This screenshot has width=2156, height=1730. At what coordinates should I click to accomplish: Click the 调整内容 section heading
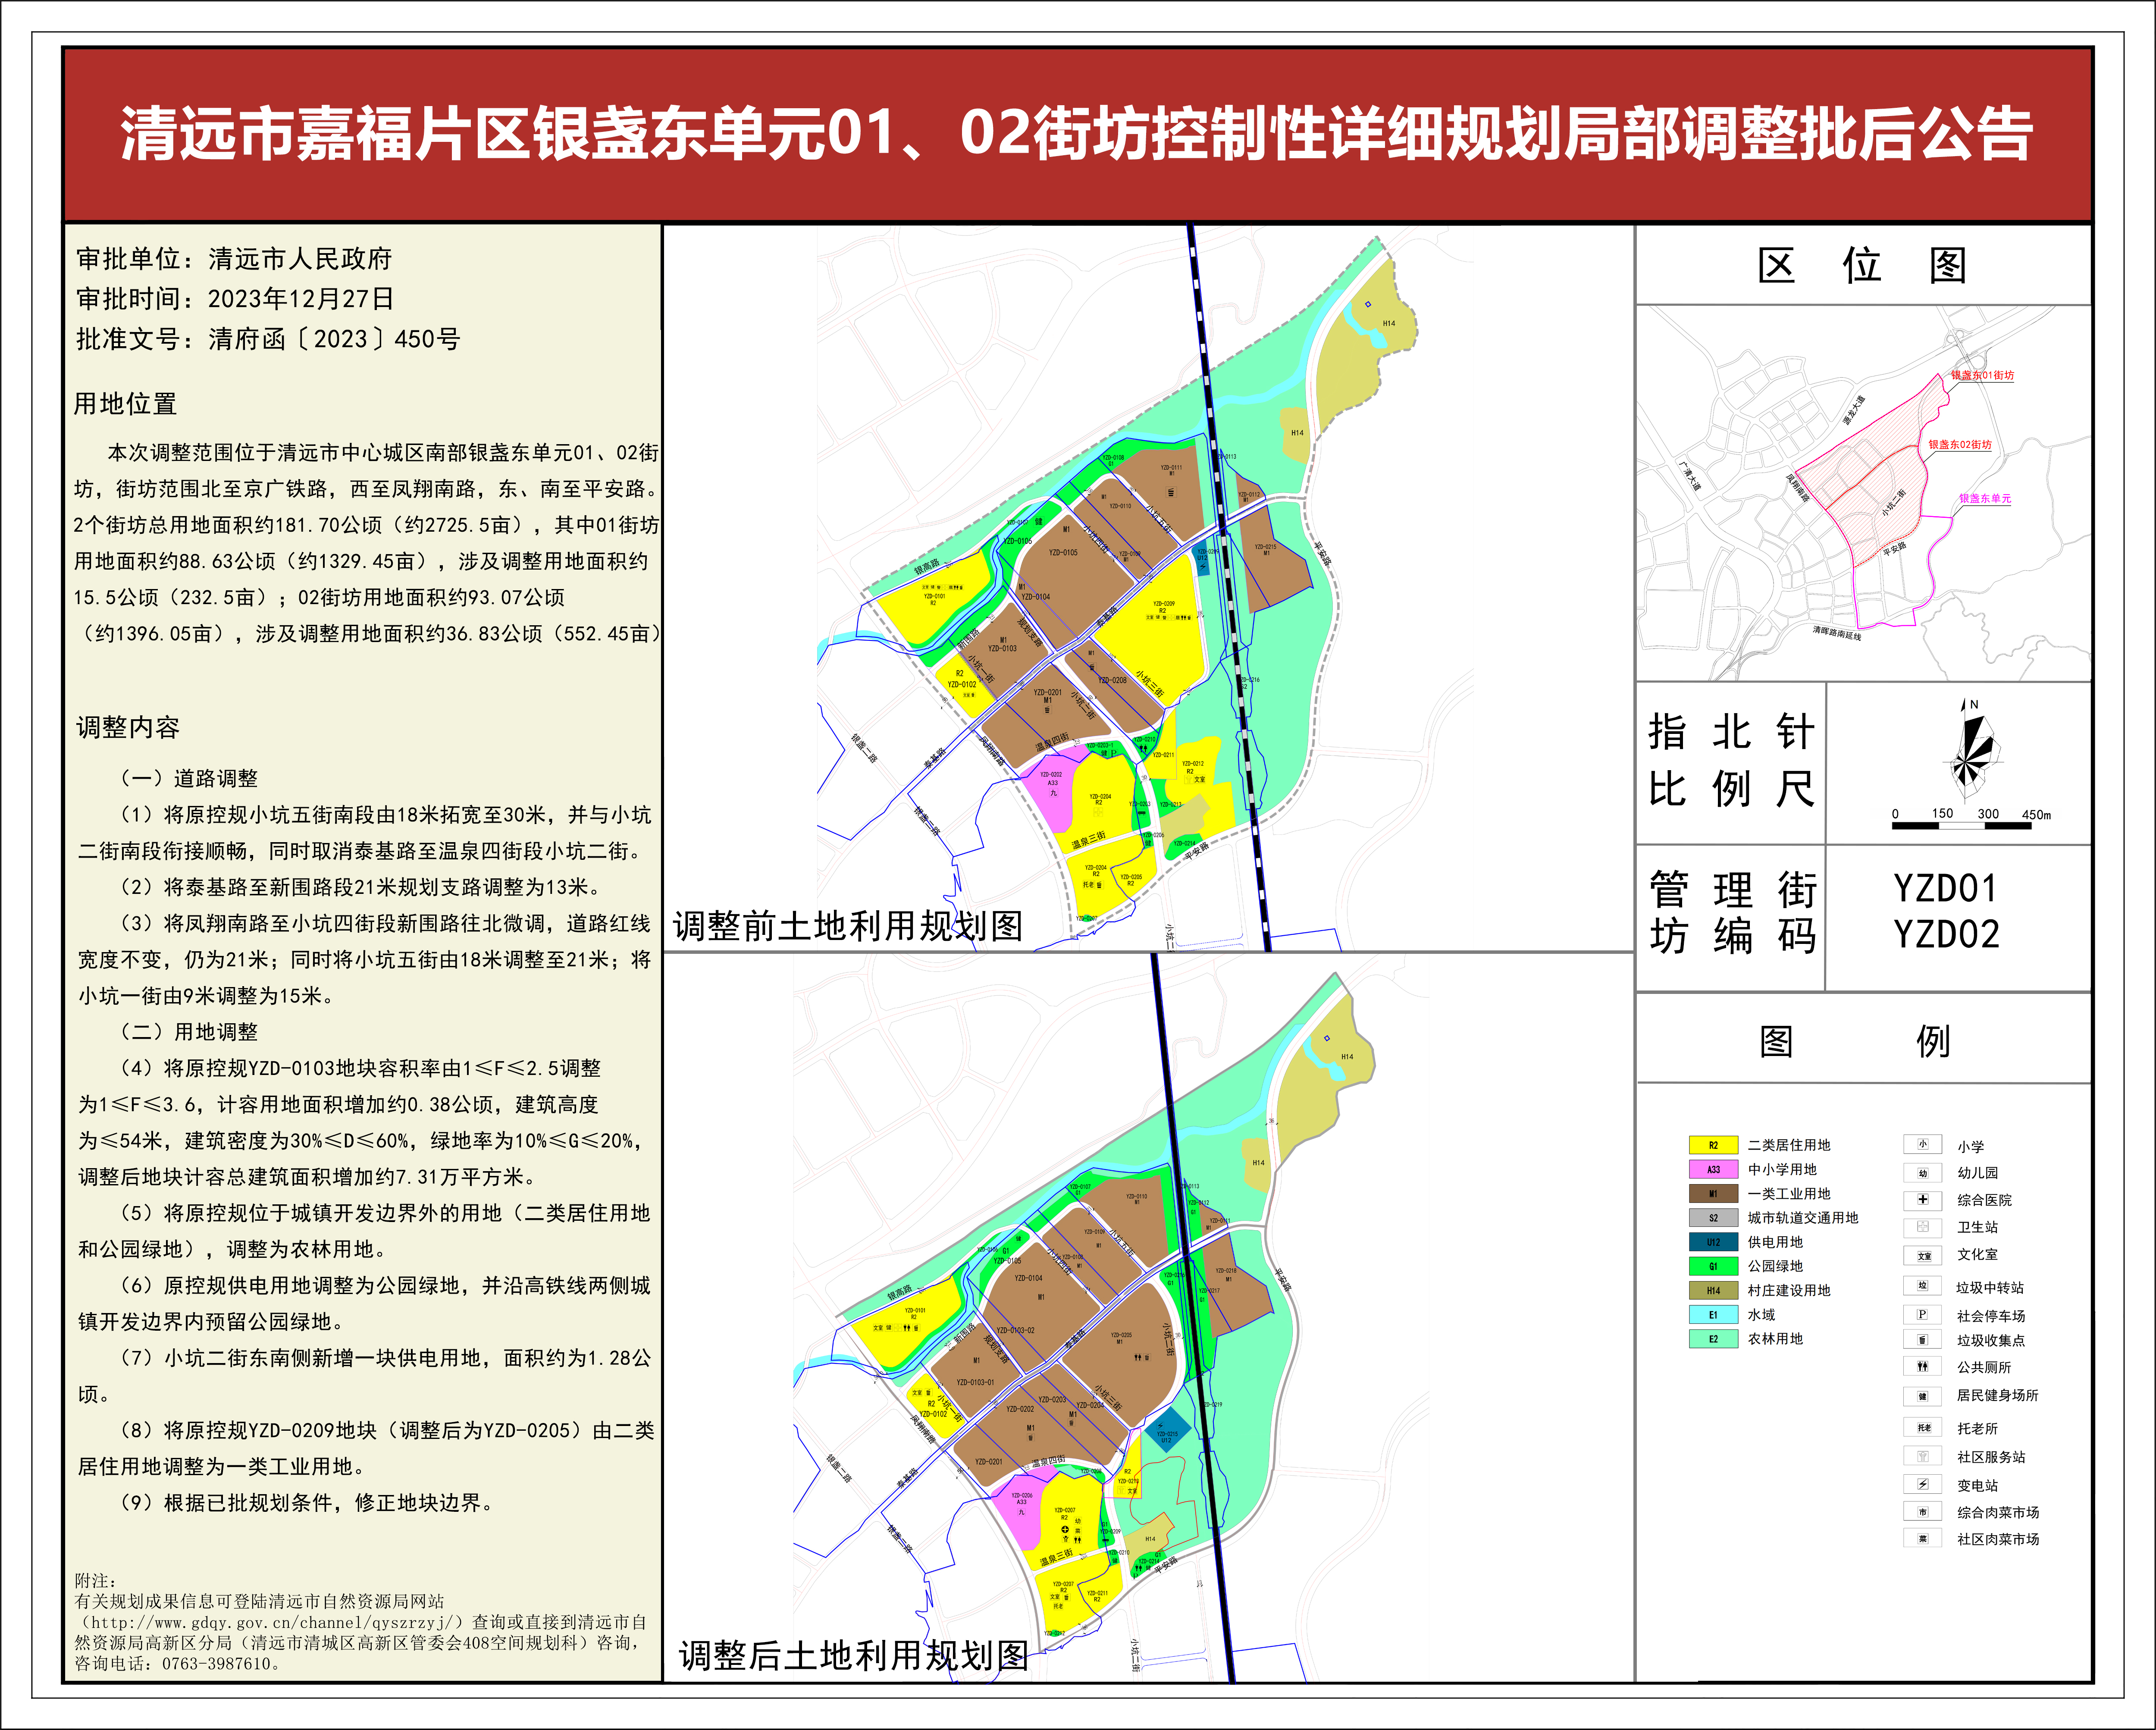(128, 727)
